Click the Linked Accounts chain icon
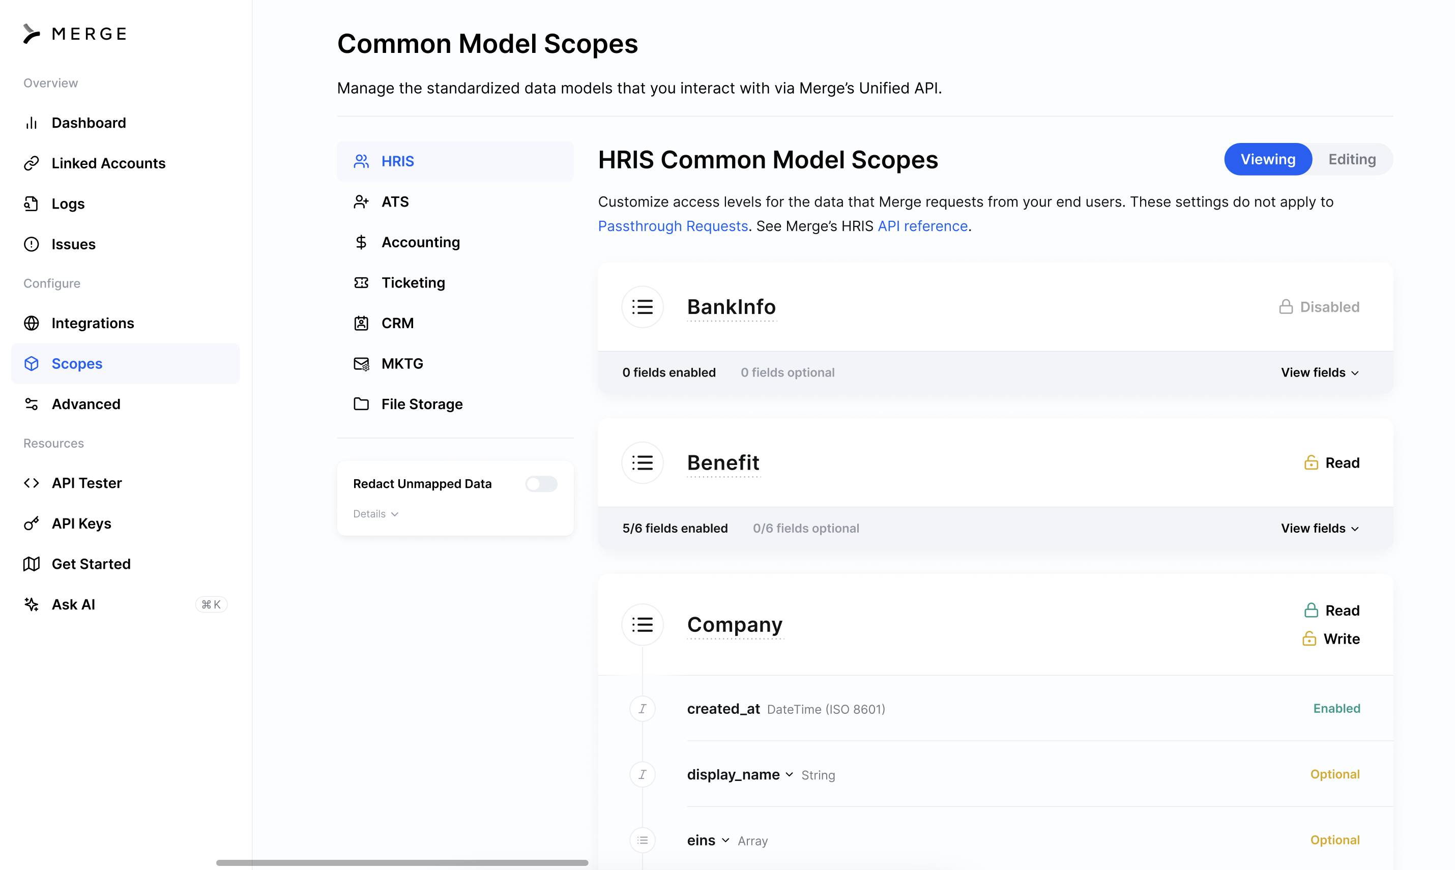The height and width of the screenshot is (870, 1455). pos(32,163)
